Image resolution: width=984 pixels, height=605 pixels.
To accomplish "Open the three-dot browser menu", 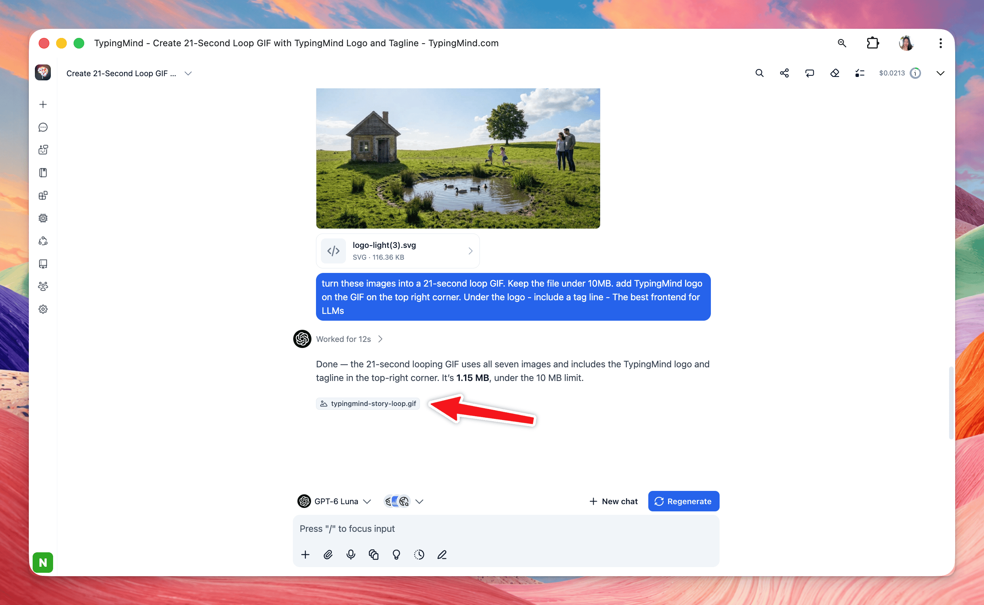I will coord(940,43).
